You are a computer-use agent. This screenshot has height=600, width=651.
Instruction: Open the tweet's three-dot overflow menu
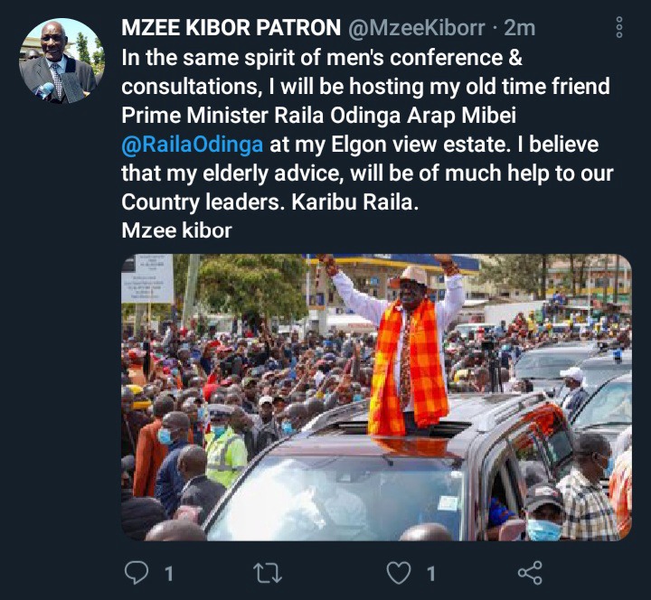619,27
